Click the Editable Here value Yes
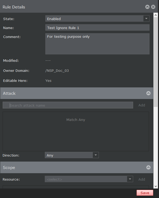This screenshot has height=198, width=159. tap(48, 81)
